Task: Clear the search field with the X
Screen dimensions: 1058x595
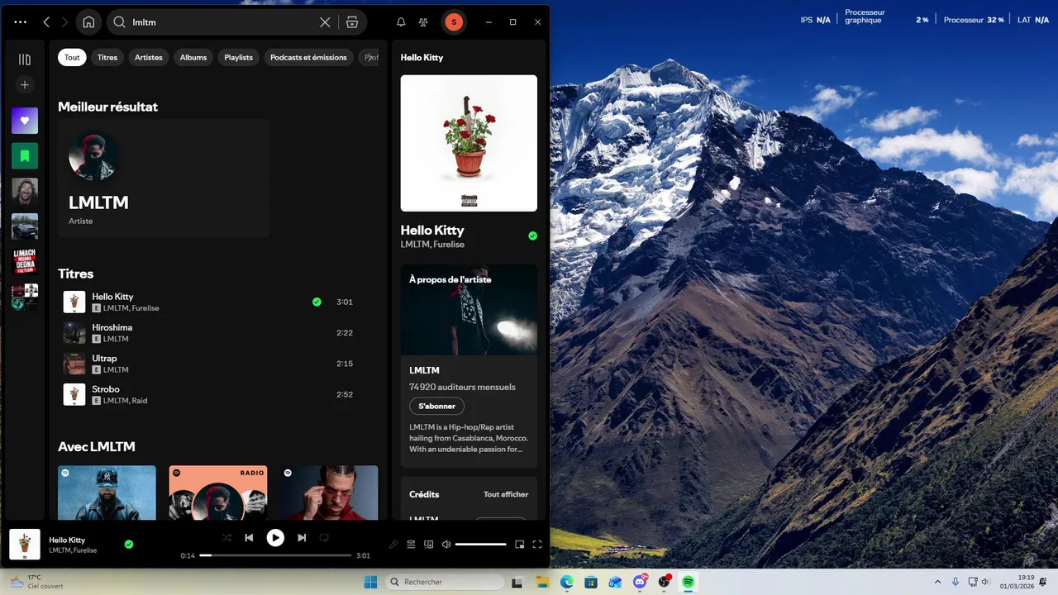Action: coord(325,22)
